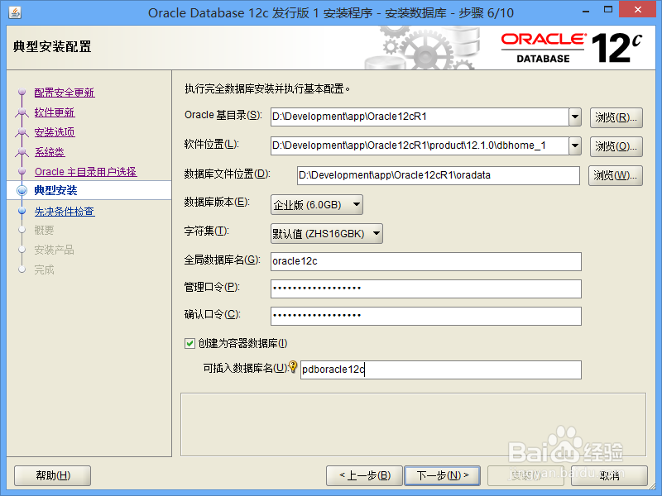Click the database file location field
The image size is (662, 496).
pos(439,175)
